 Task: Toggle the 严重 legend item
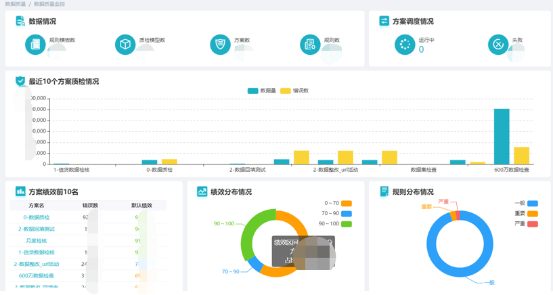click(x=526, y=224)
